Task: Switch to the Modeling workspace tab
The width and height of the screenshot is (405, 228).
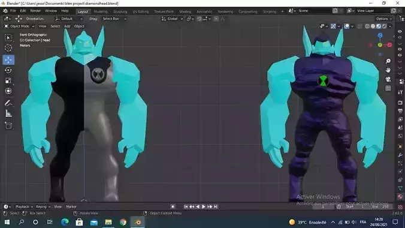Action: click(101, 11)
